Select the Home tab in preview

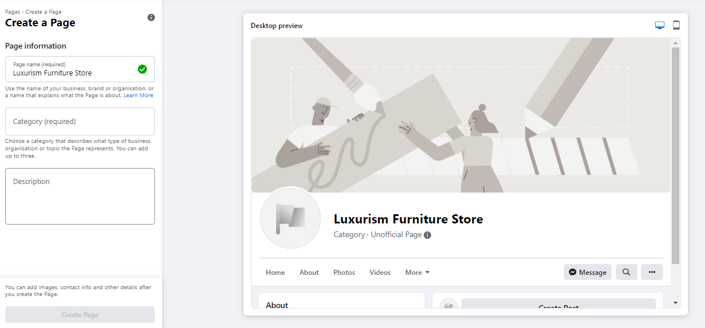[275, 273]
